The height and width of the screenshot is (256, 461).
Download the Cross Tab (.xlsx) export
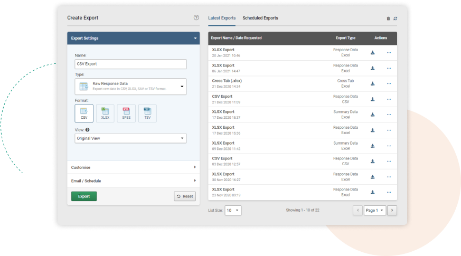point(372,83)
